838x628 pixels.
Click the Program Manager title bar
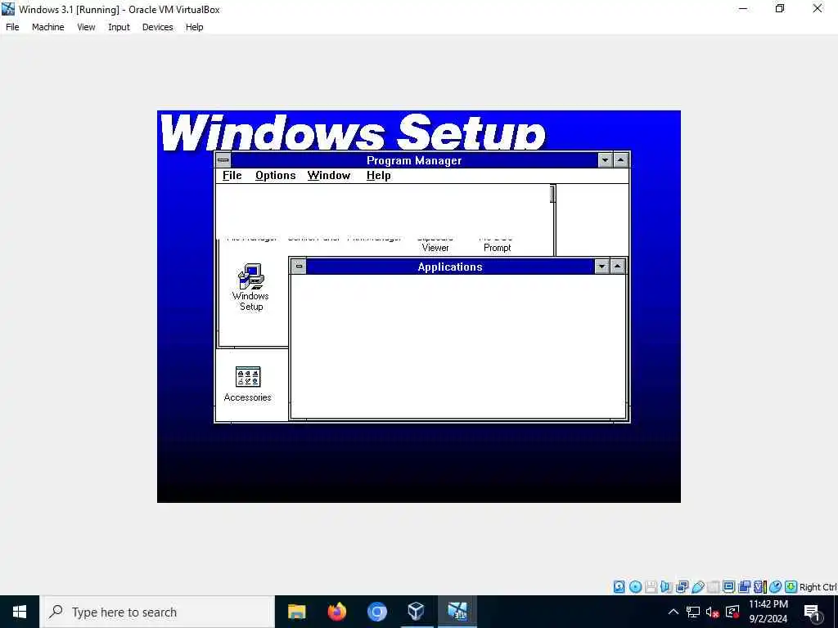(414, 160)
